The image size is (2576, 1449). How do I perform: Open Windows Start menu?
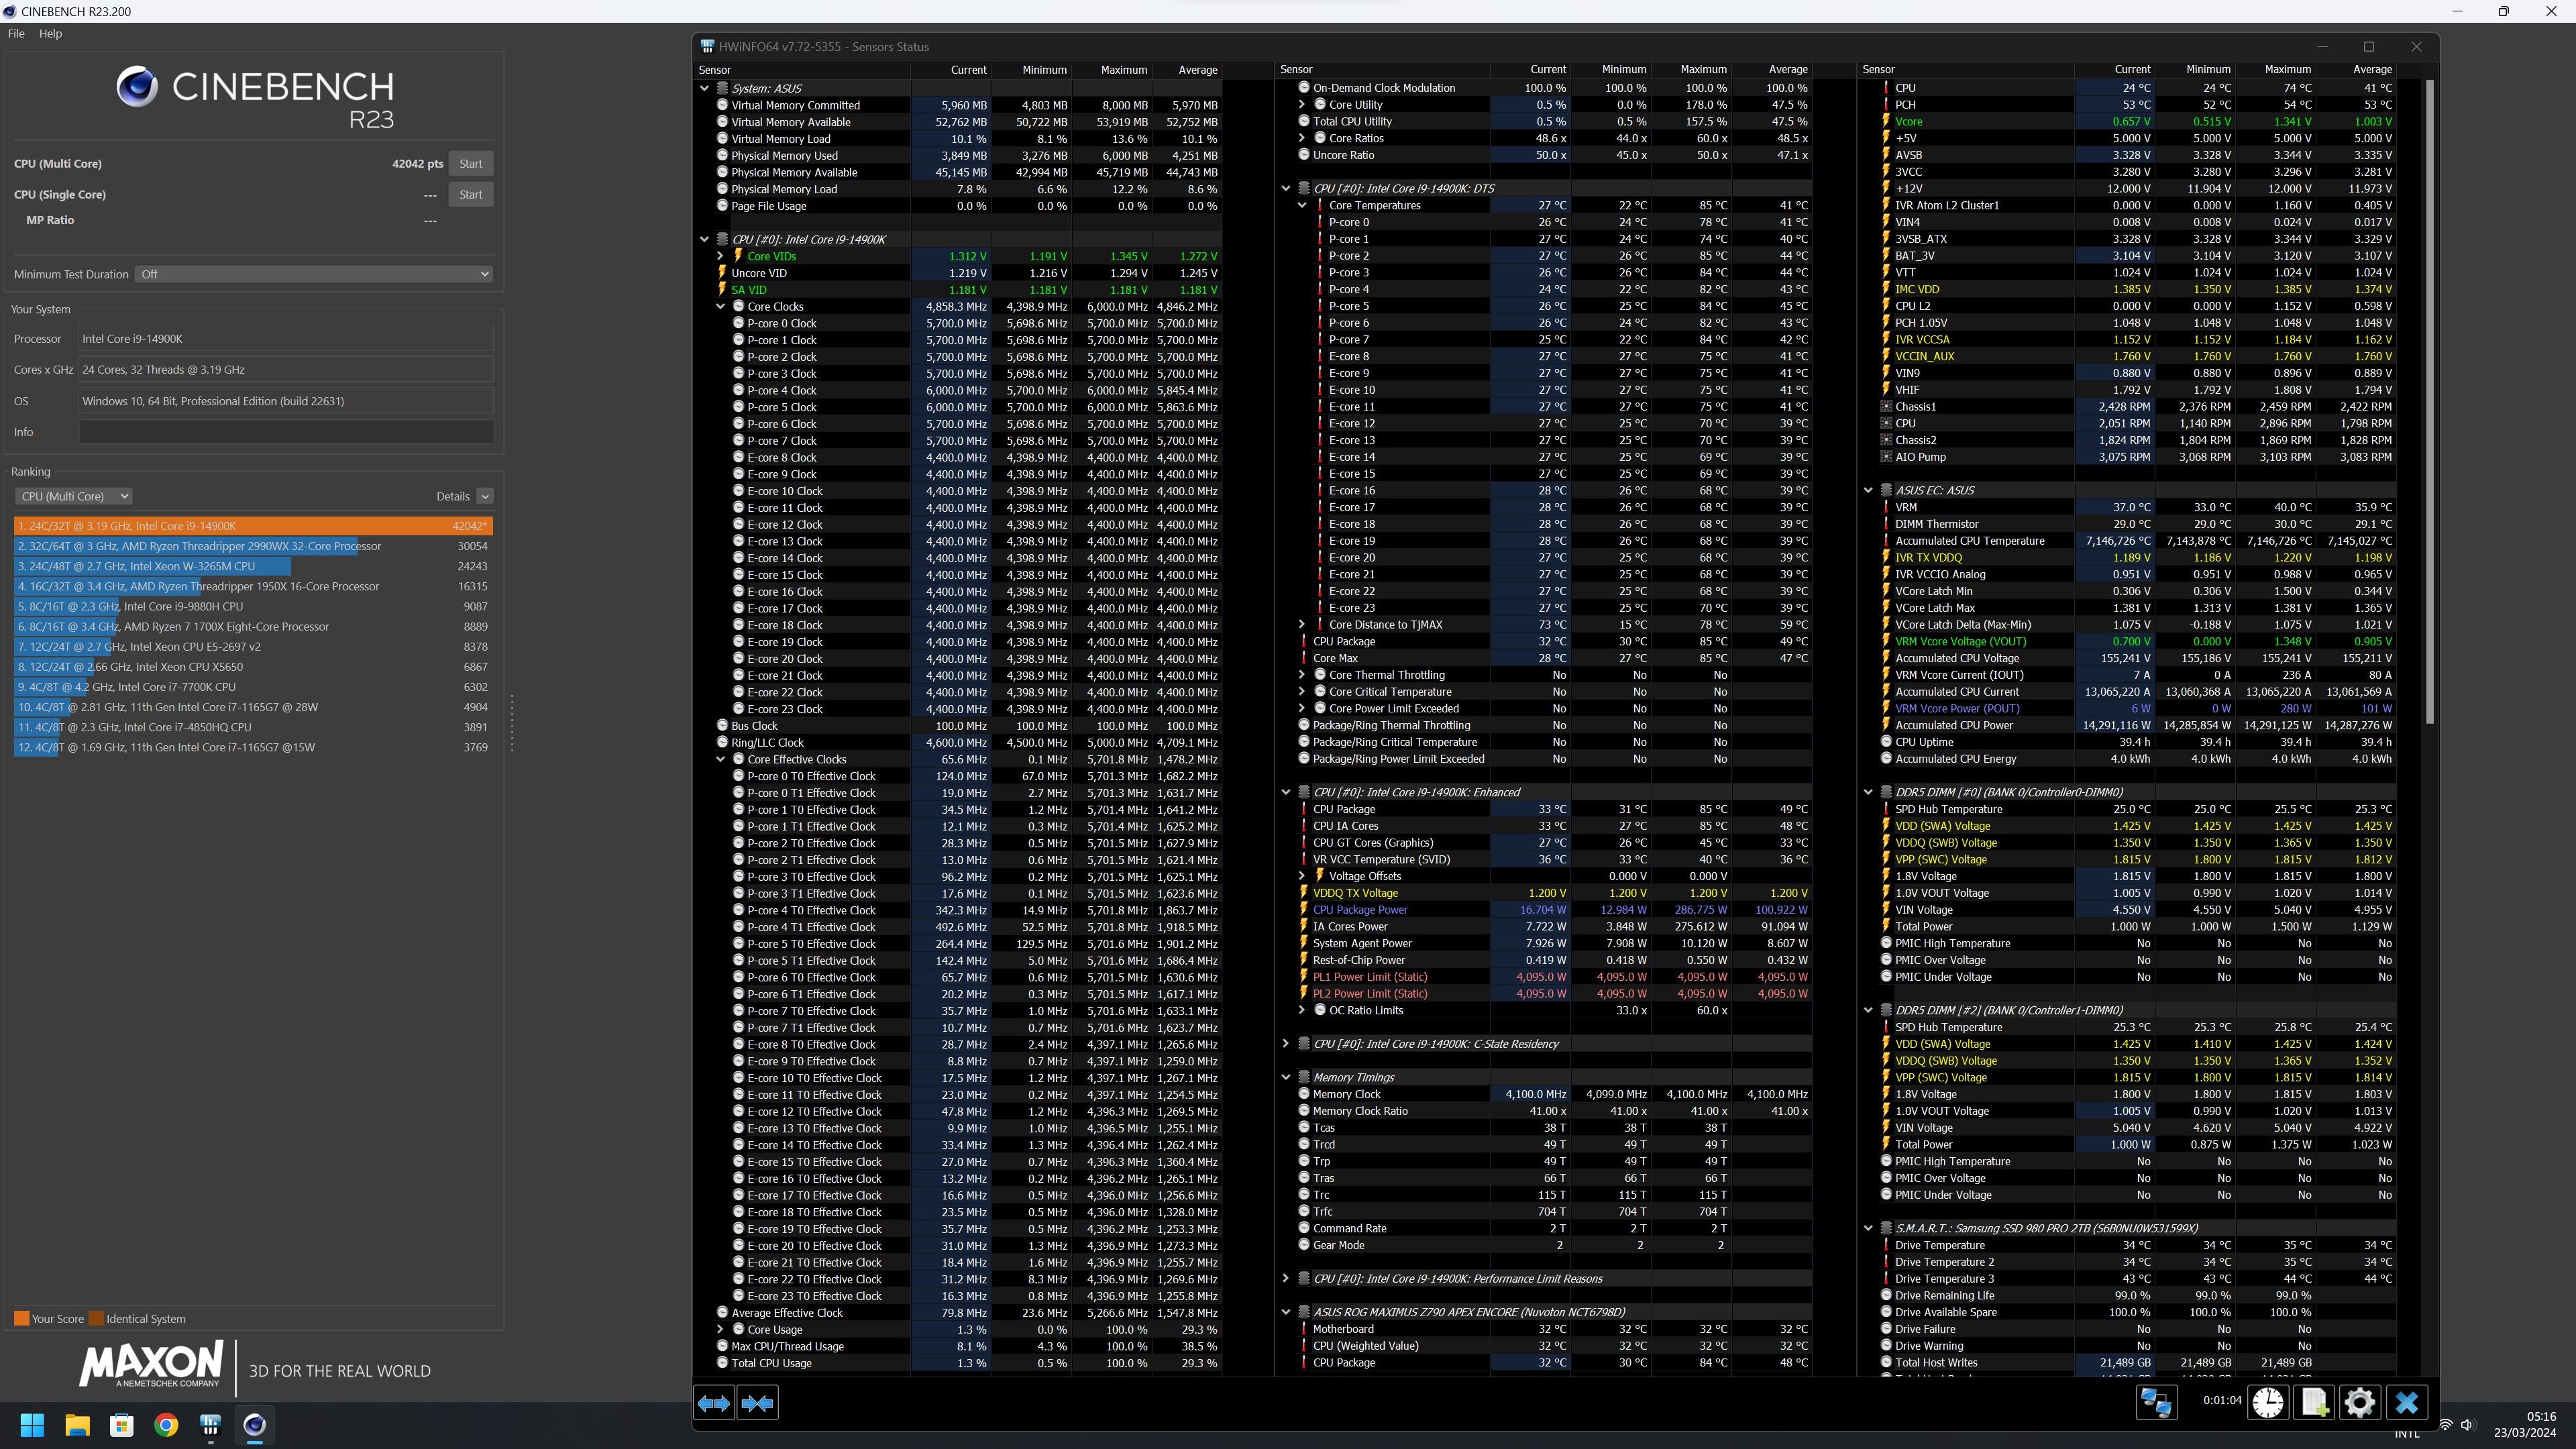tap(32, 1425)
